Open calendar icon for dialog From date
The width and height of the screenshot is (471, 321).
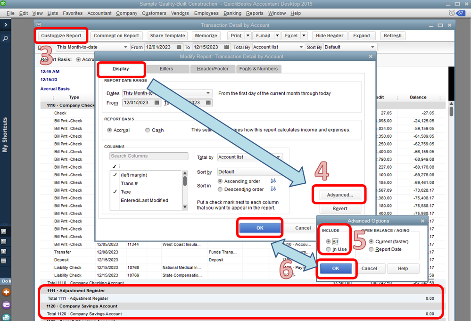click(x=157, y=103)
